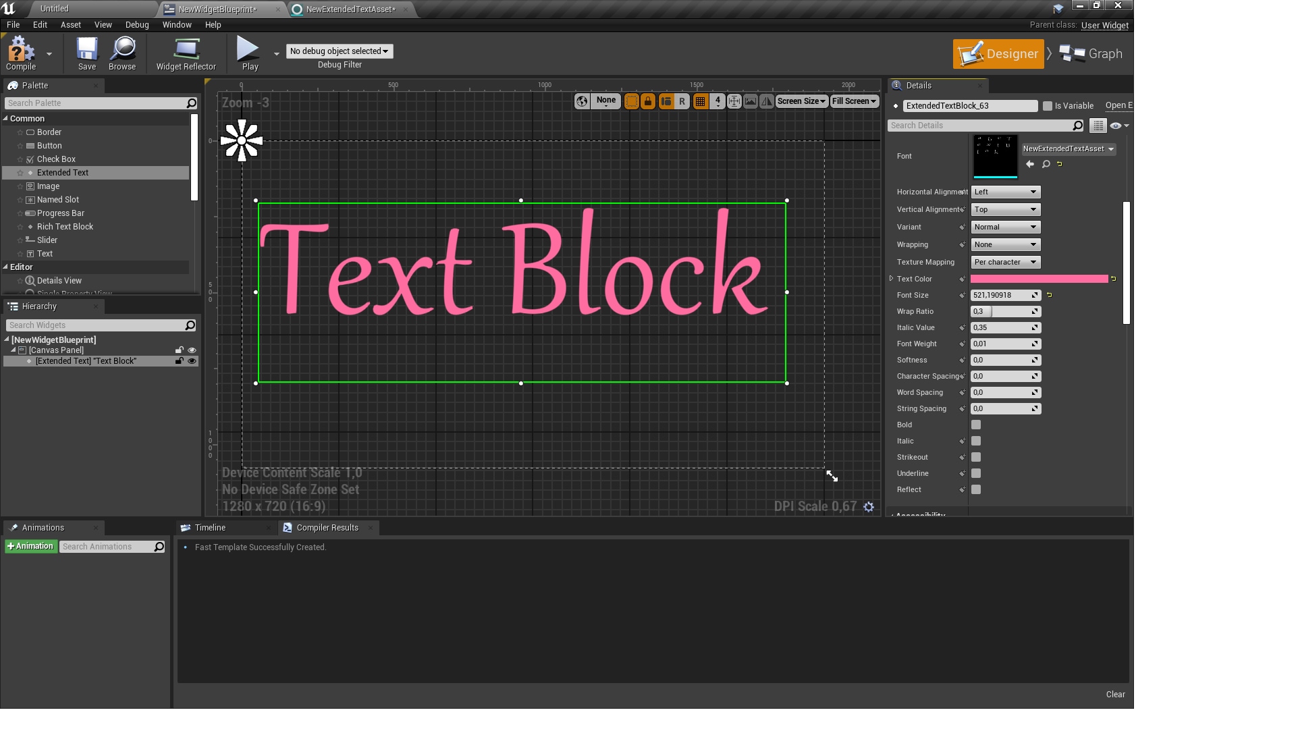
Task: Open the Widget Reflector
Action: 186,53
